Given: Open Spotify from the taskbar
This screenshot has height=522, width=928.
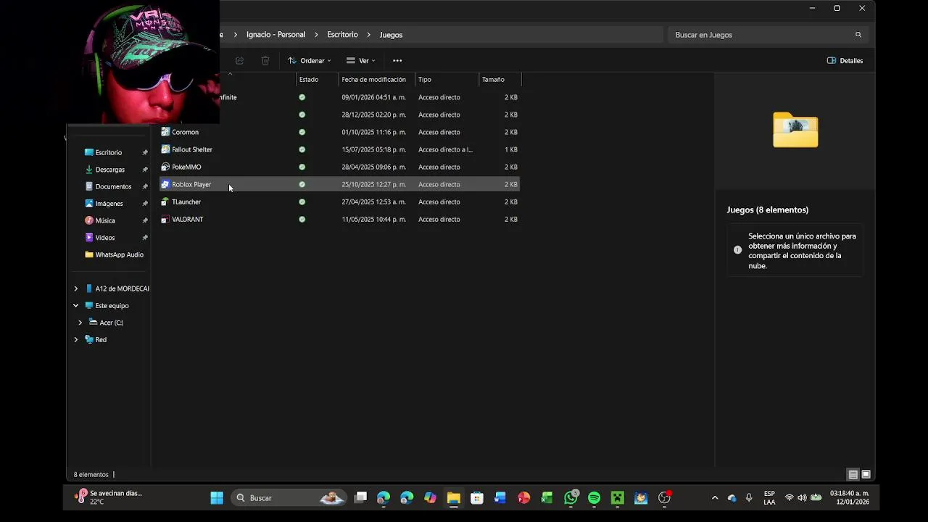Looking at the screenshot, I should 594,498.
